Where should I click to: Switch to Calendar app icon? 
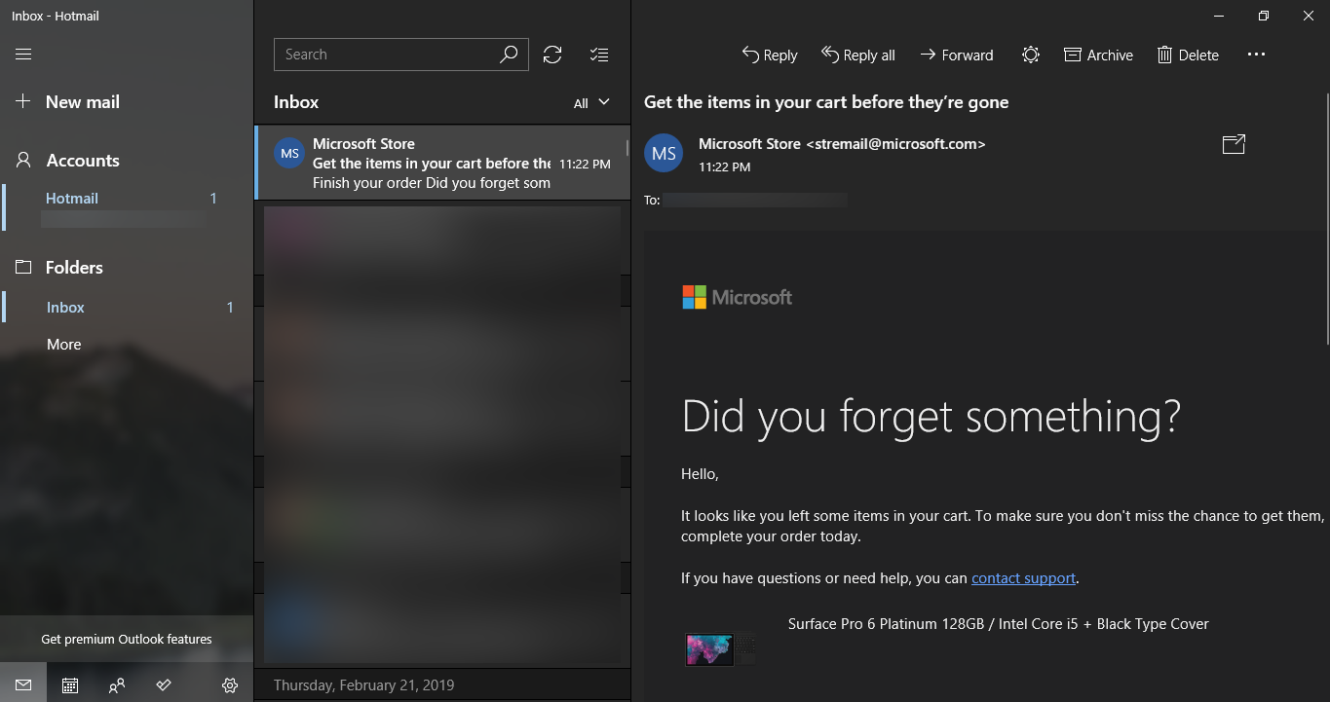point(70,685)
